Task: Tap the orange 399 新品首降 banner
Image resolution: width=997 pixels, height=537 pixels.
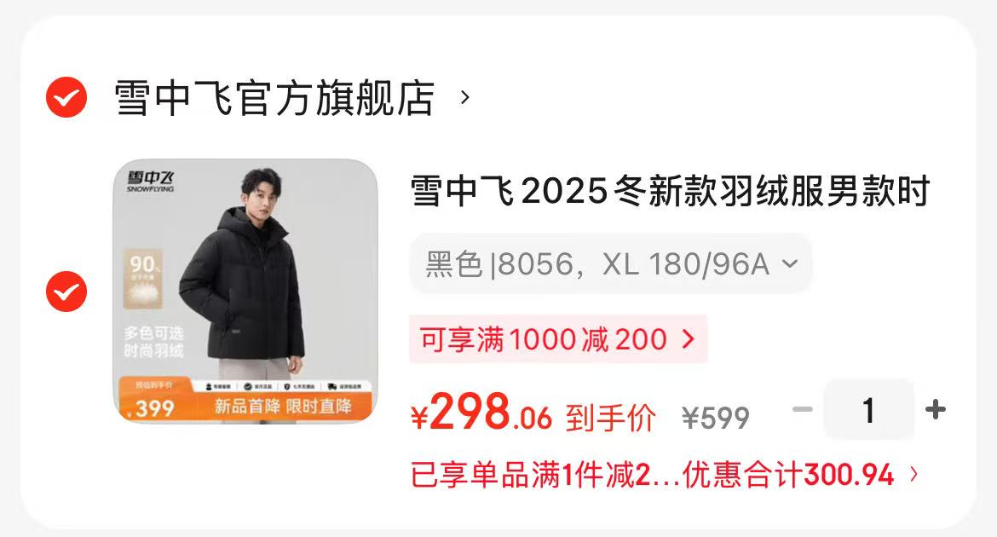Action: click(x=245, y=401)
